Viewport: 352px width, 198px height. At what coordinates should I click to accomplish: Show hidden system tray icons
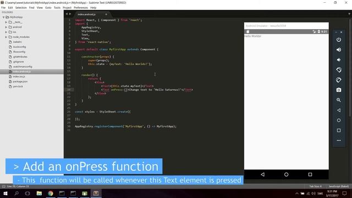tap(297, 193)
